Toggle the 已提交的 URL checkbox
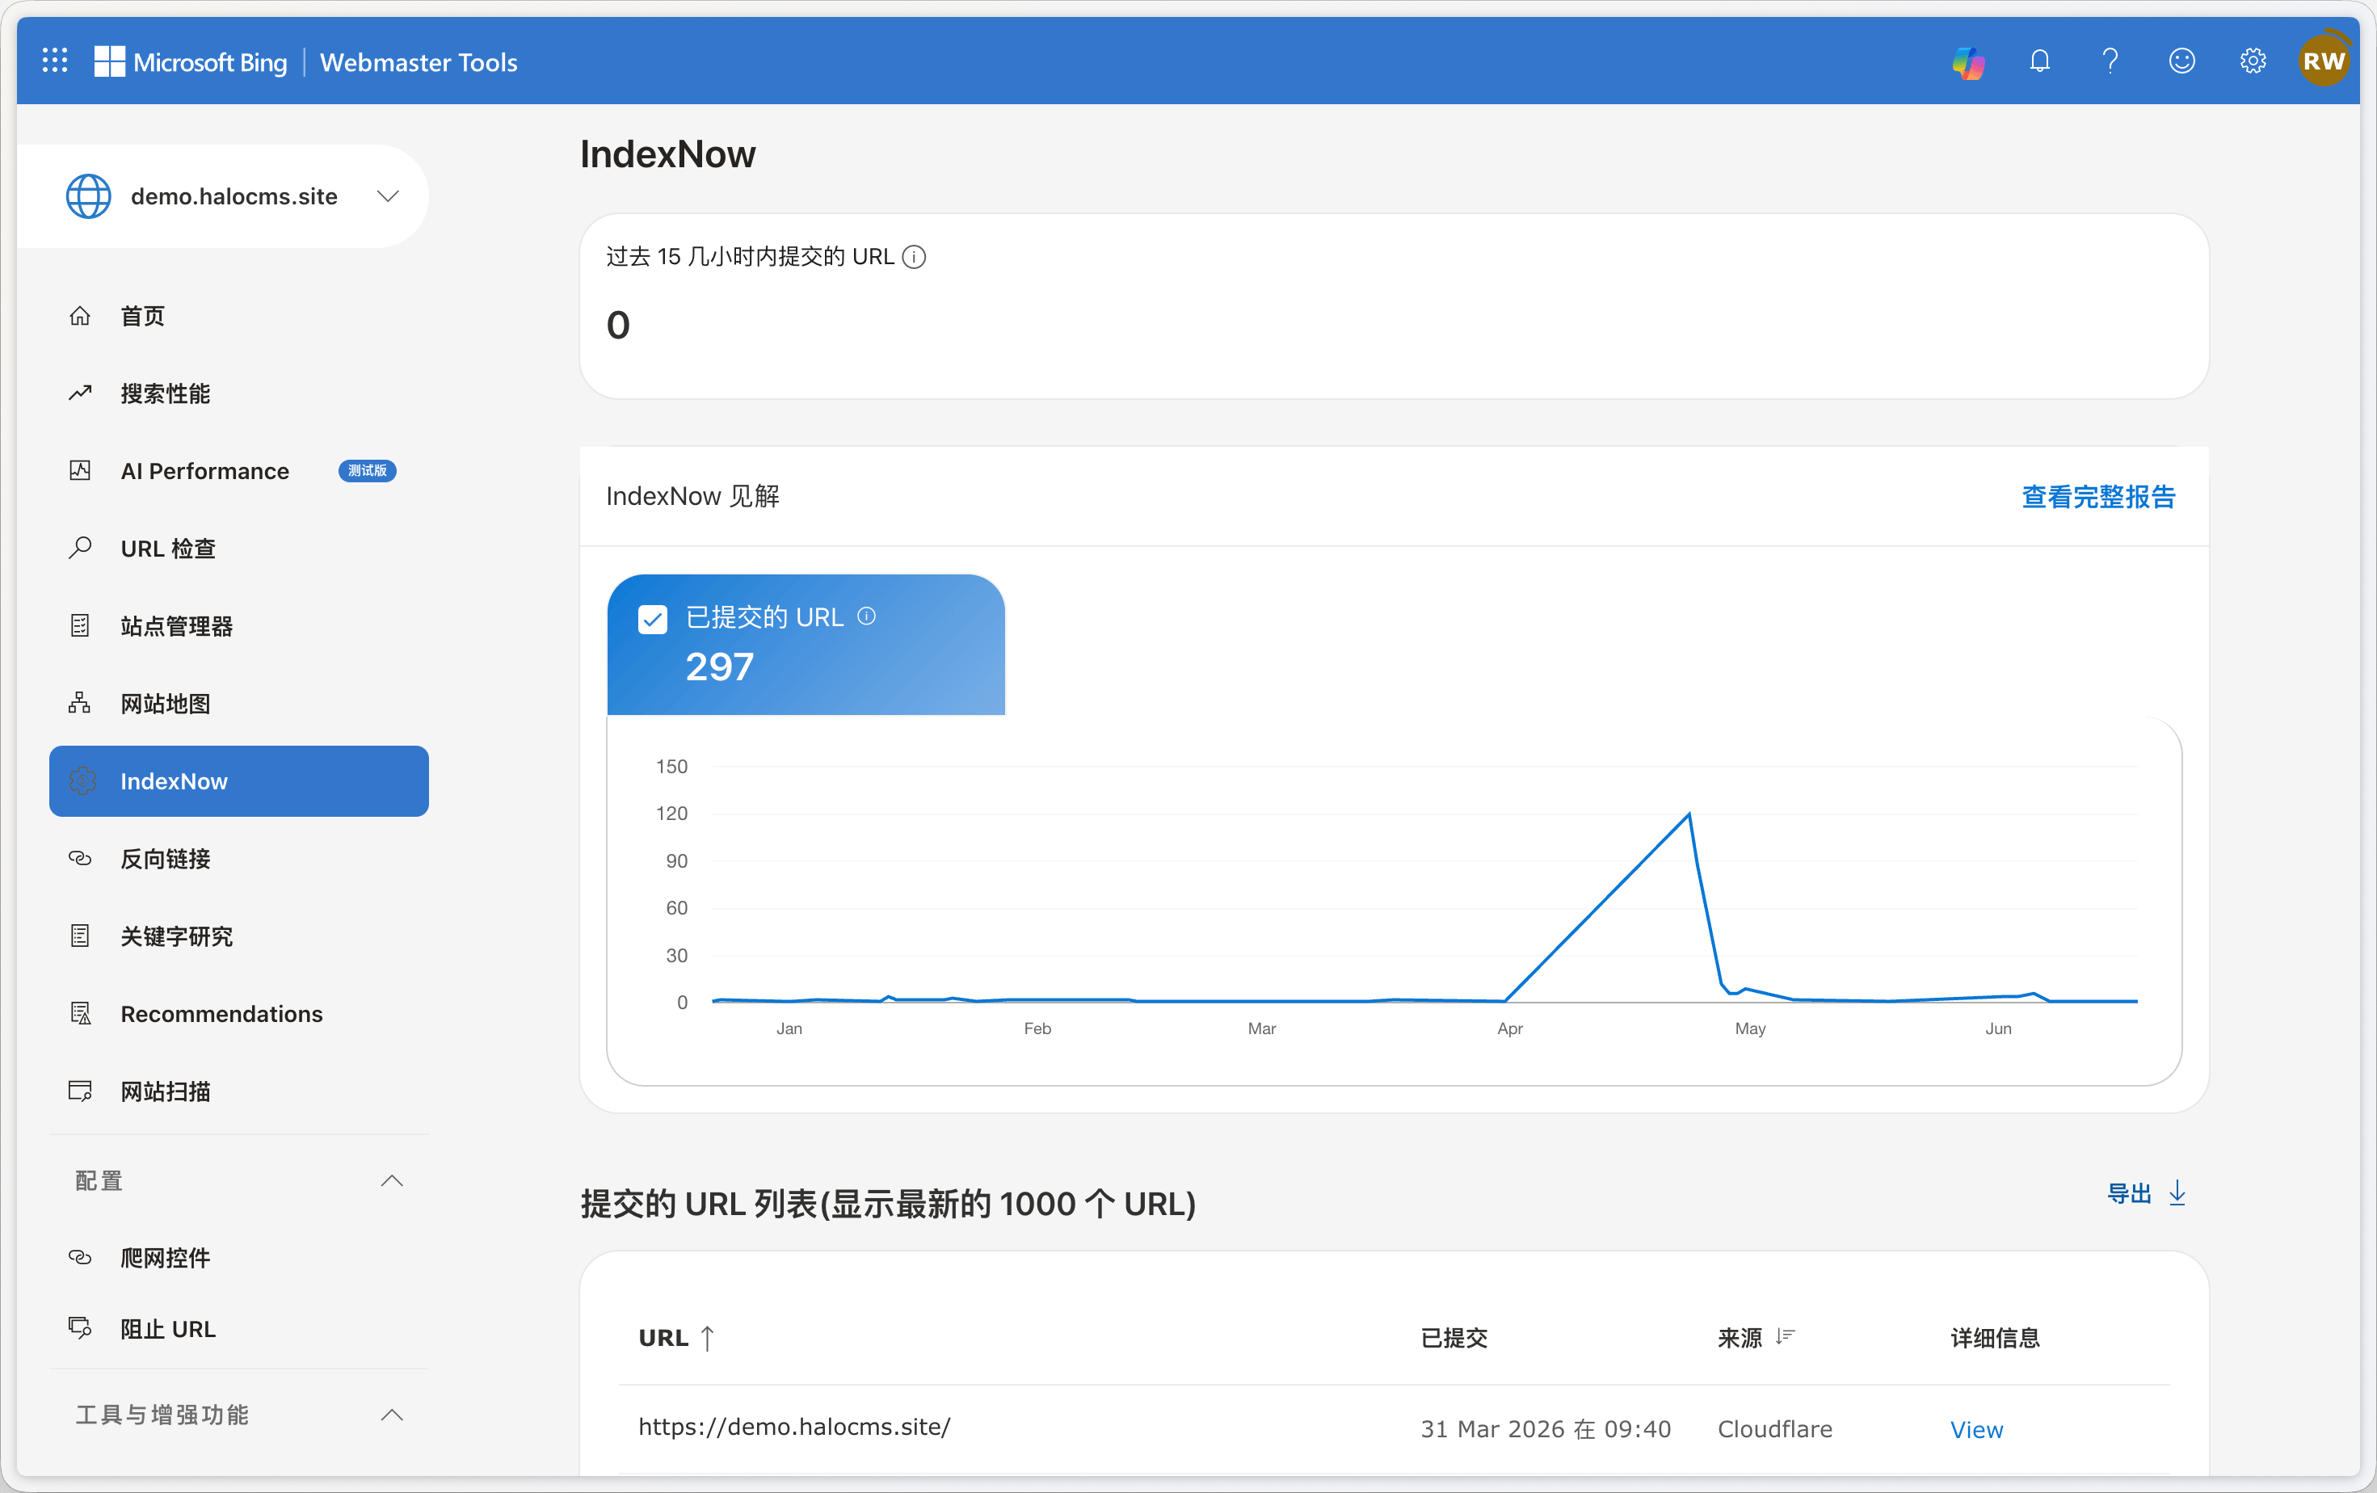Viewport: 2377px width, 1493px height. [x=653, y=620]
